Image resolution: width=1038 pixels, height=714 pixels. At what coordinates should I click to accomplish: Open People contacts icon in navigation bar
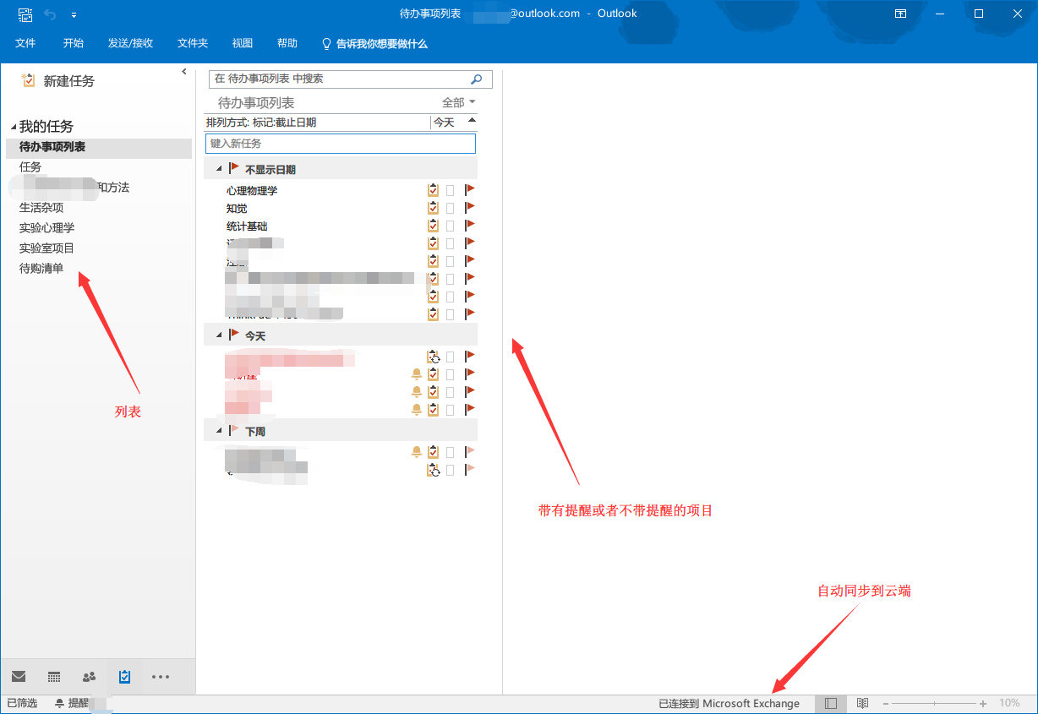[x=89, y=676]
